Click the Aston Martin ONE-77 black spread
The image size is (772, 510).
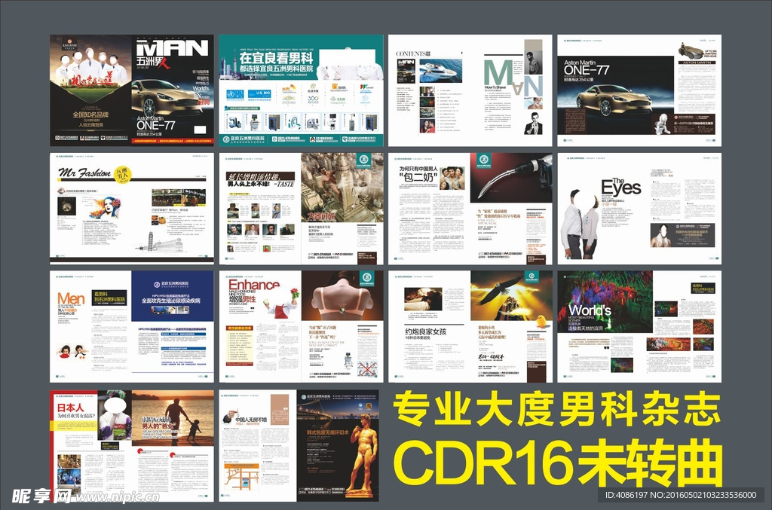point(639,90)
